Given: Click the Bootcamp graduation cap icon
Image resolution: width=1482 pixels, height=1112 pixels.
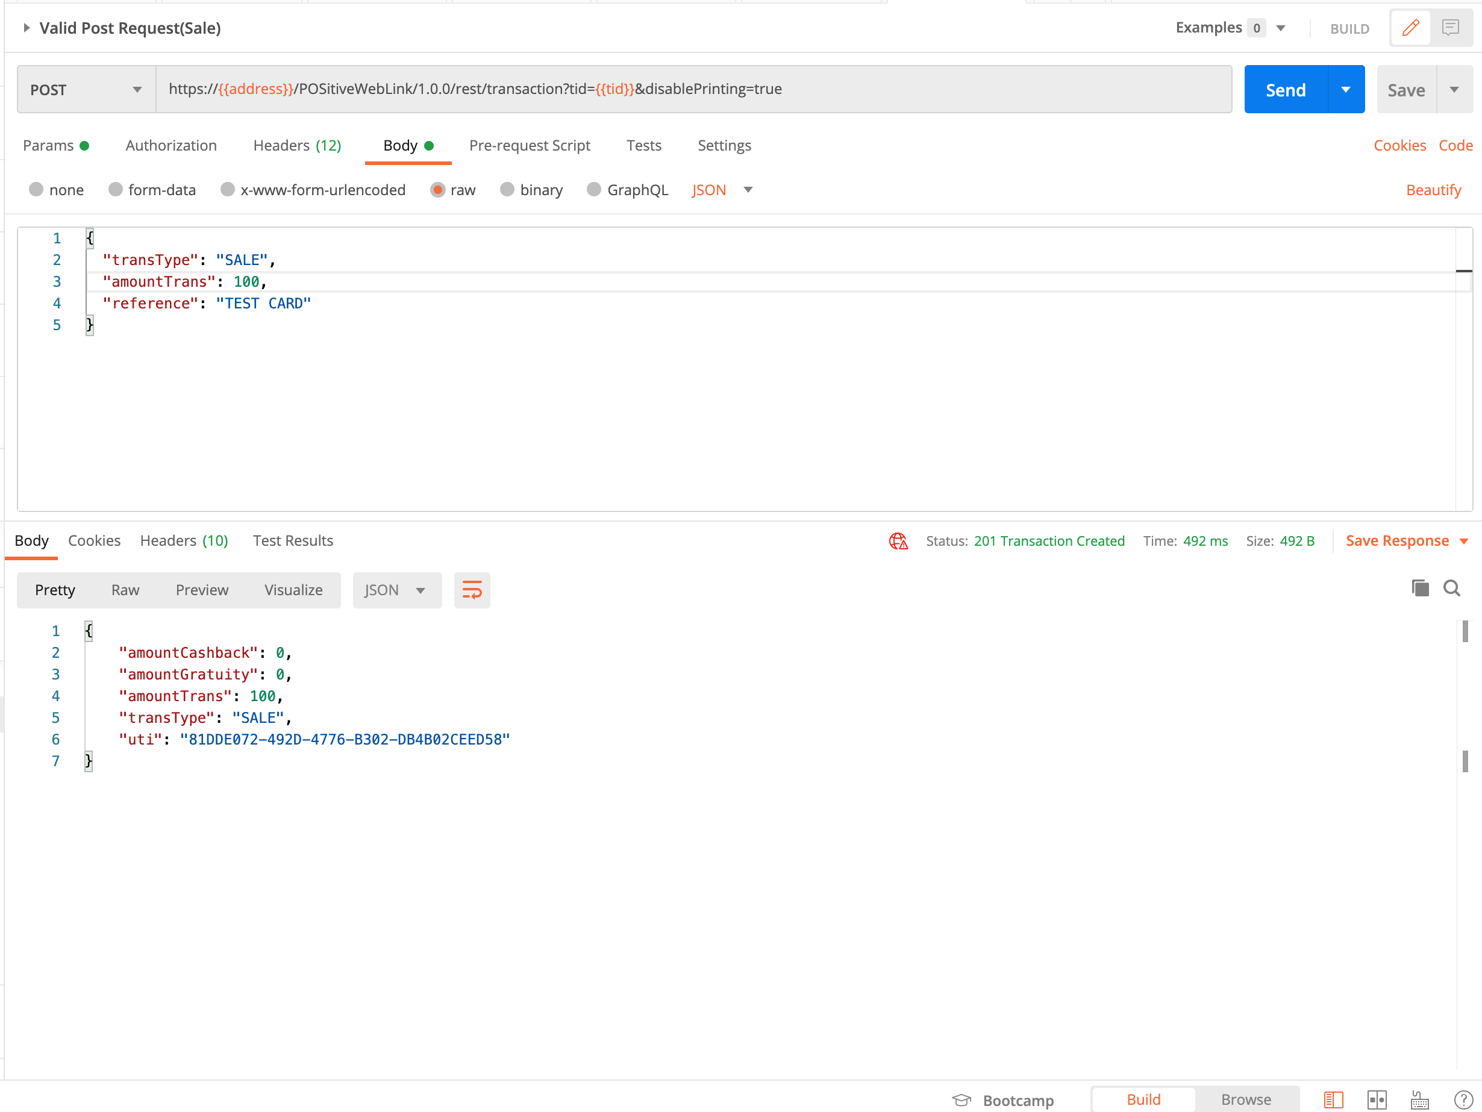Looking at the screenshot, I should point(961,1100).
